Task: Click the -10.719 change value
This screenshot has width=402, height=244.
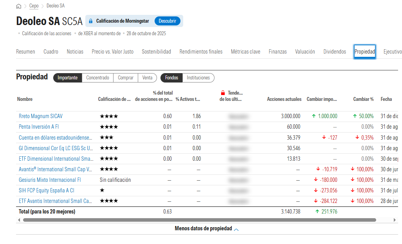Action: point(330,169)
